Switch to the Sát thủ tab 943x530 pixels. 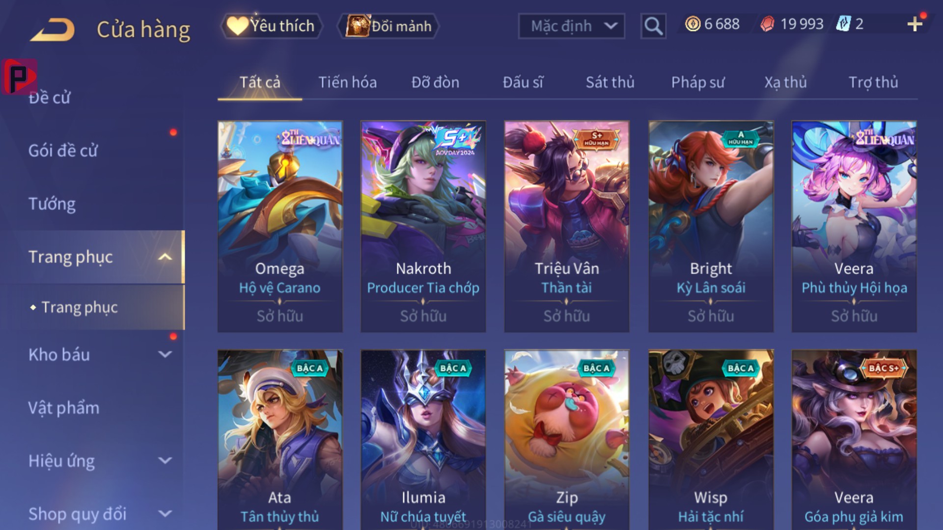click(x=610, y=82)
